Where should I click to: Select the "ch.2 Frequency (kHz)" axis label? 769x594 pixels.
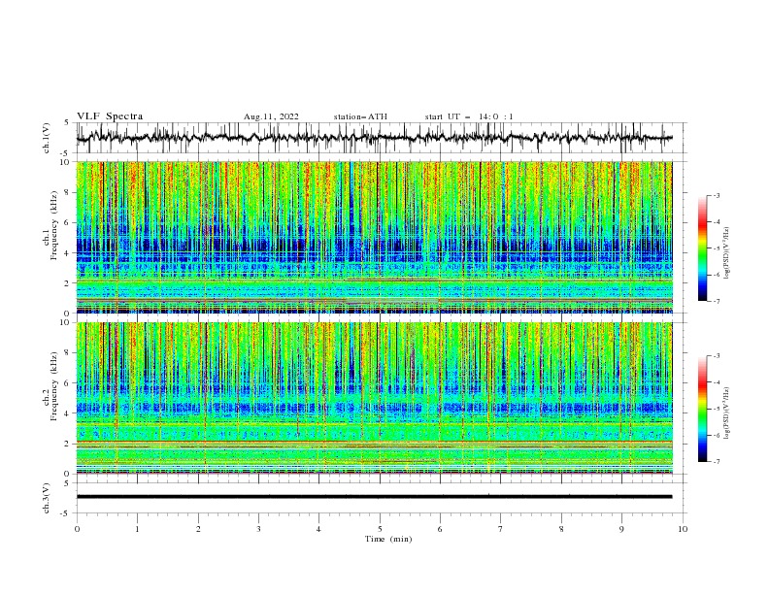point(50,386)
